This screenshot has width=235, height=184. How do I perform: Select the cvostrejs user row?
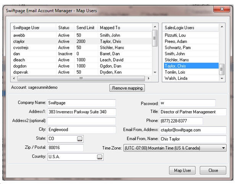(81, 48)
